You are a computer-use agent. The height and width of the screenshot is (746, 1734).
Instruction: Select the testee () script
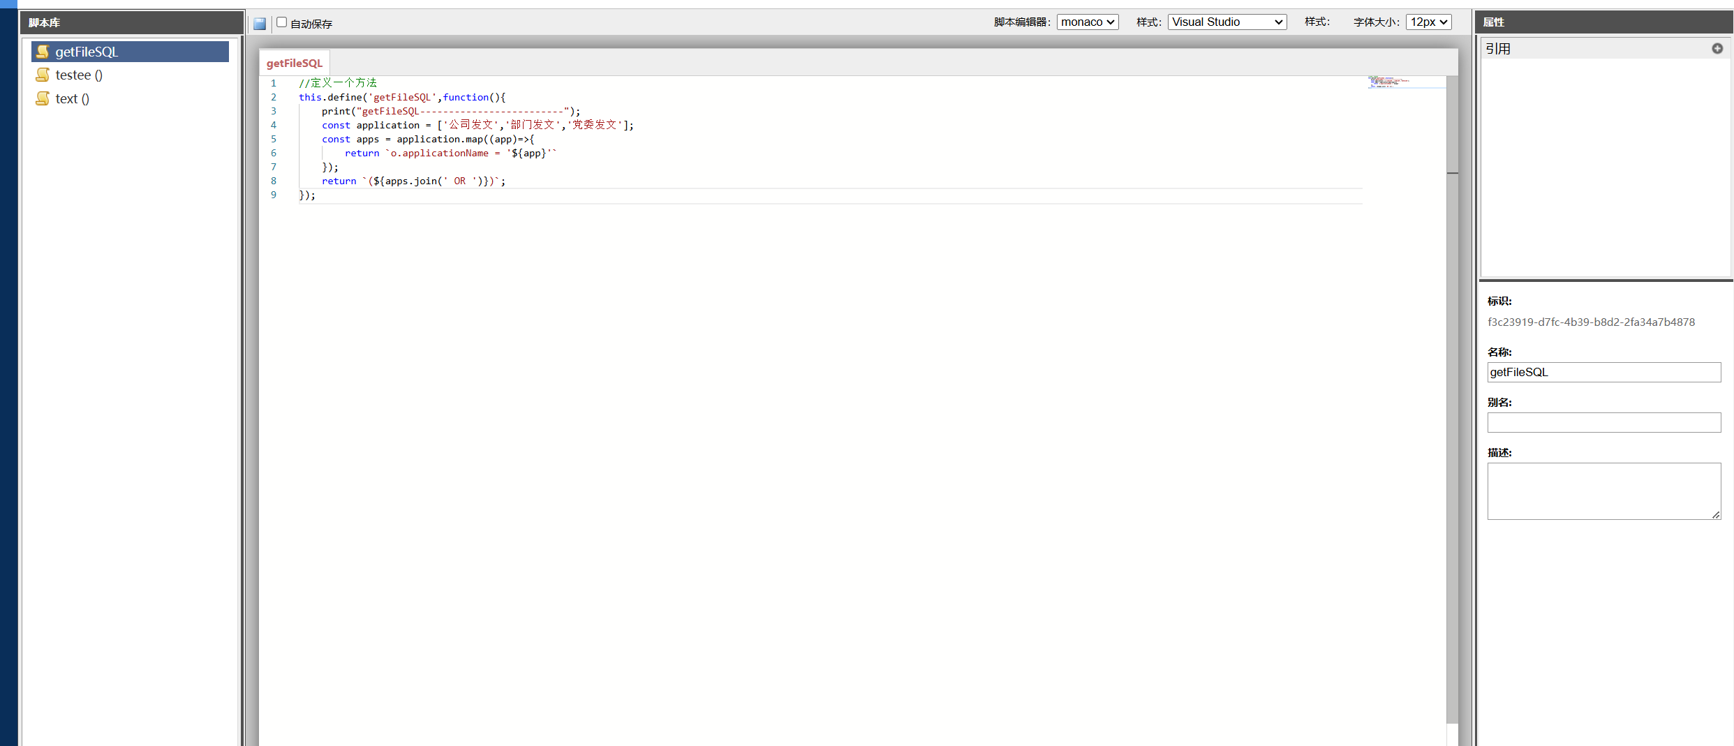tap(79, 75)
